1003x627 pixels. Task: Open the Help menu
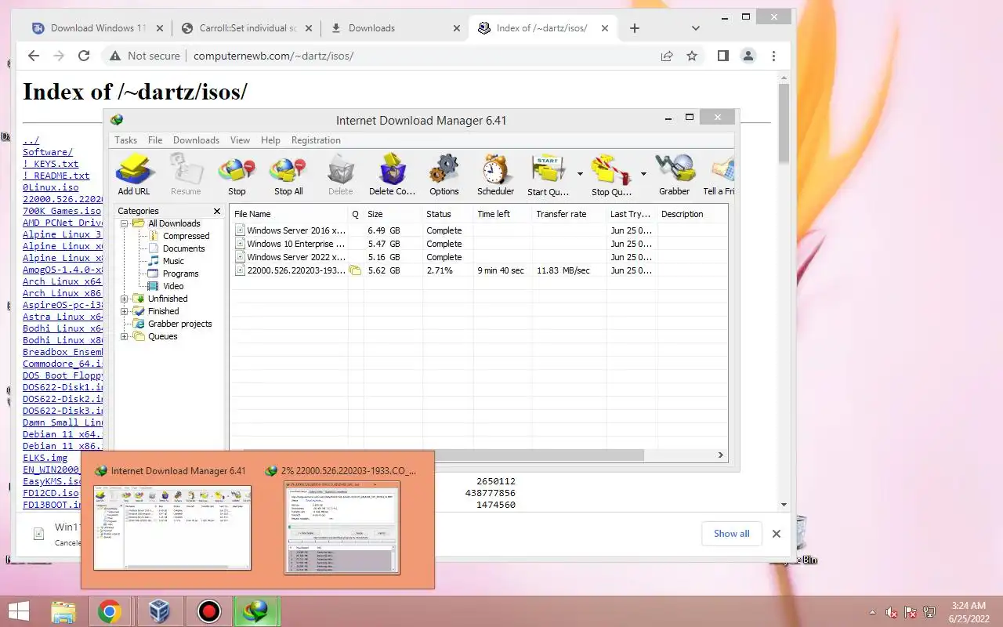270,140
